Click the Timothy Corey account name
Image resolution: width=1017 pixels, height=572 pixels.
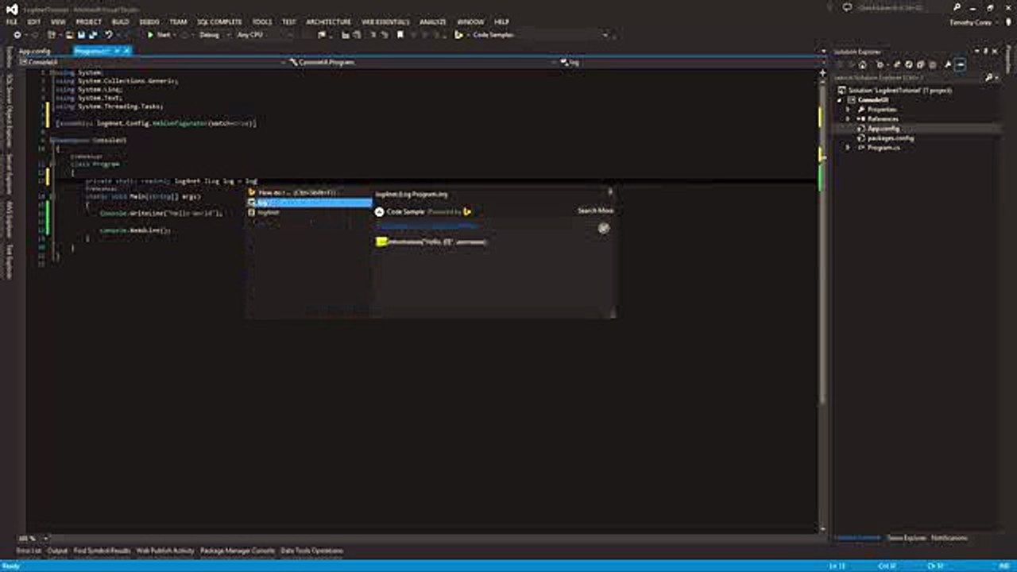(971, 22)
